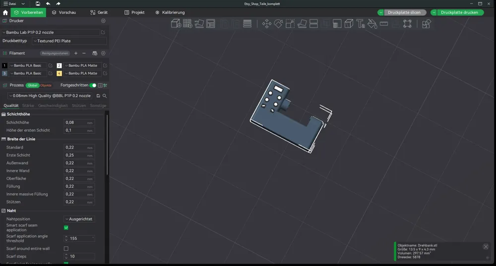Click the filament 4 yellow color swatch
The image size is (496, 266).
pyautogui.click(x=59, y=73)
